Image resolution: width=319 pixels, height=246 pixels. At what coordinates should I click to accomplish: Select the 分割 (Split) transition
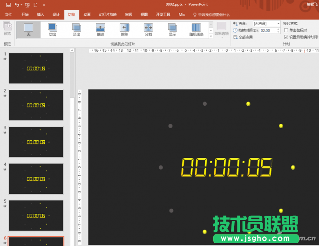[x=148, y=30]
